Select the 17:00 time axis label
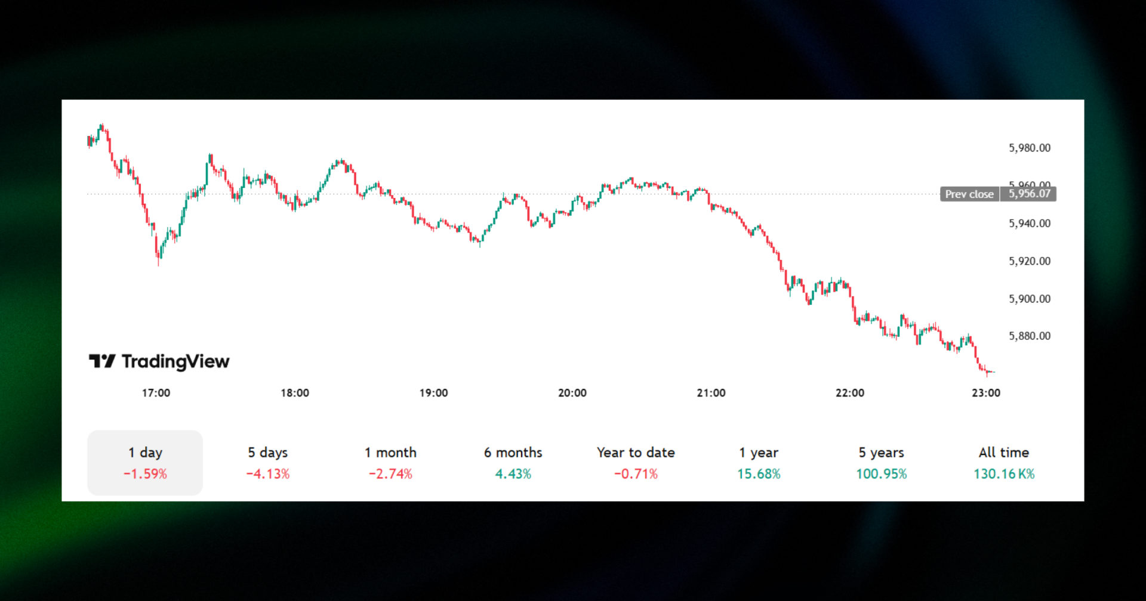The image size is (1146, 601). coord(156,392)
